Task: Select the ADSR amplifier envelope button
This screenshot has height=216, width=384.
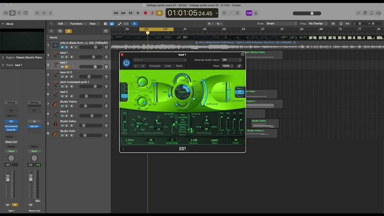Action: (240, 92)
